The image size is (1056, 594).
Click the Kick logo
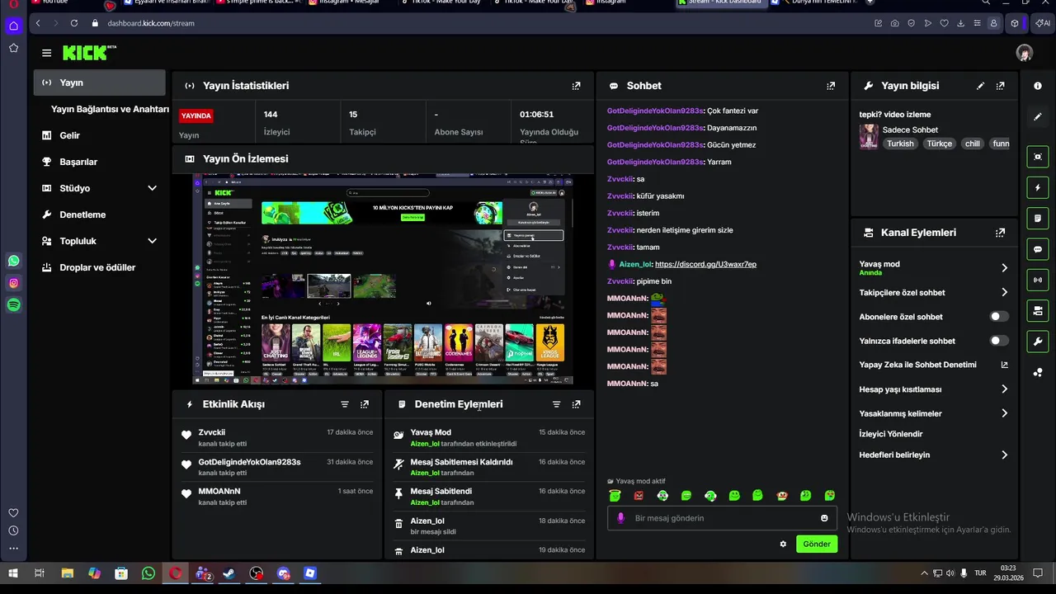[89, 53]
